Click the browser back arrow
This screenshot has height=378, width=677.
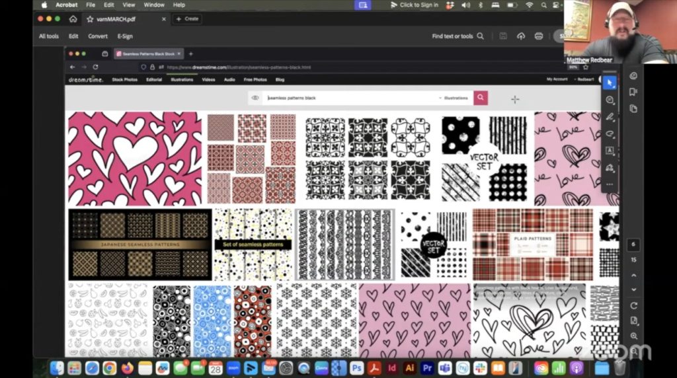73,67
